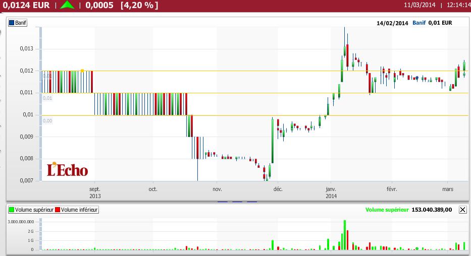This screenshot has width=471, height=256.
Task: Click the tall green candlestick before déc.
Action: coord(273,141)
